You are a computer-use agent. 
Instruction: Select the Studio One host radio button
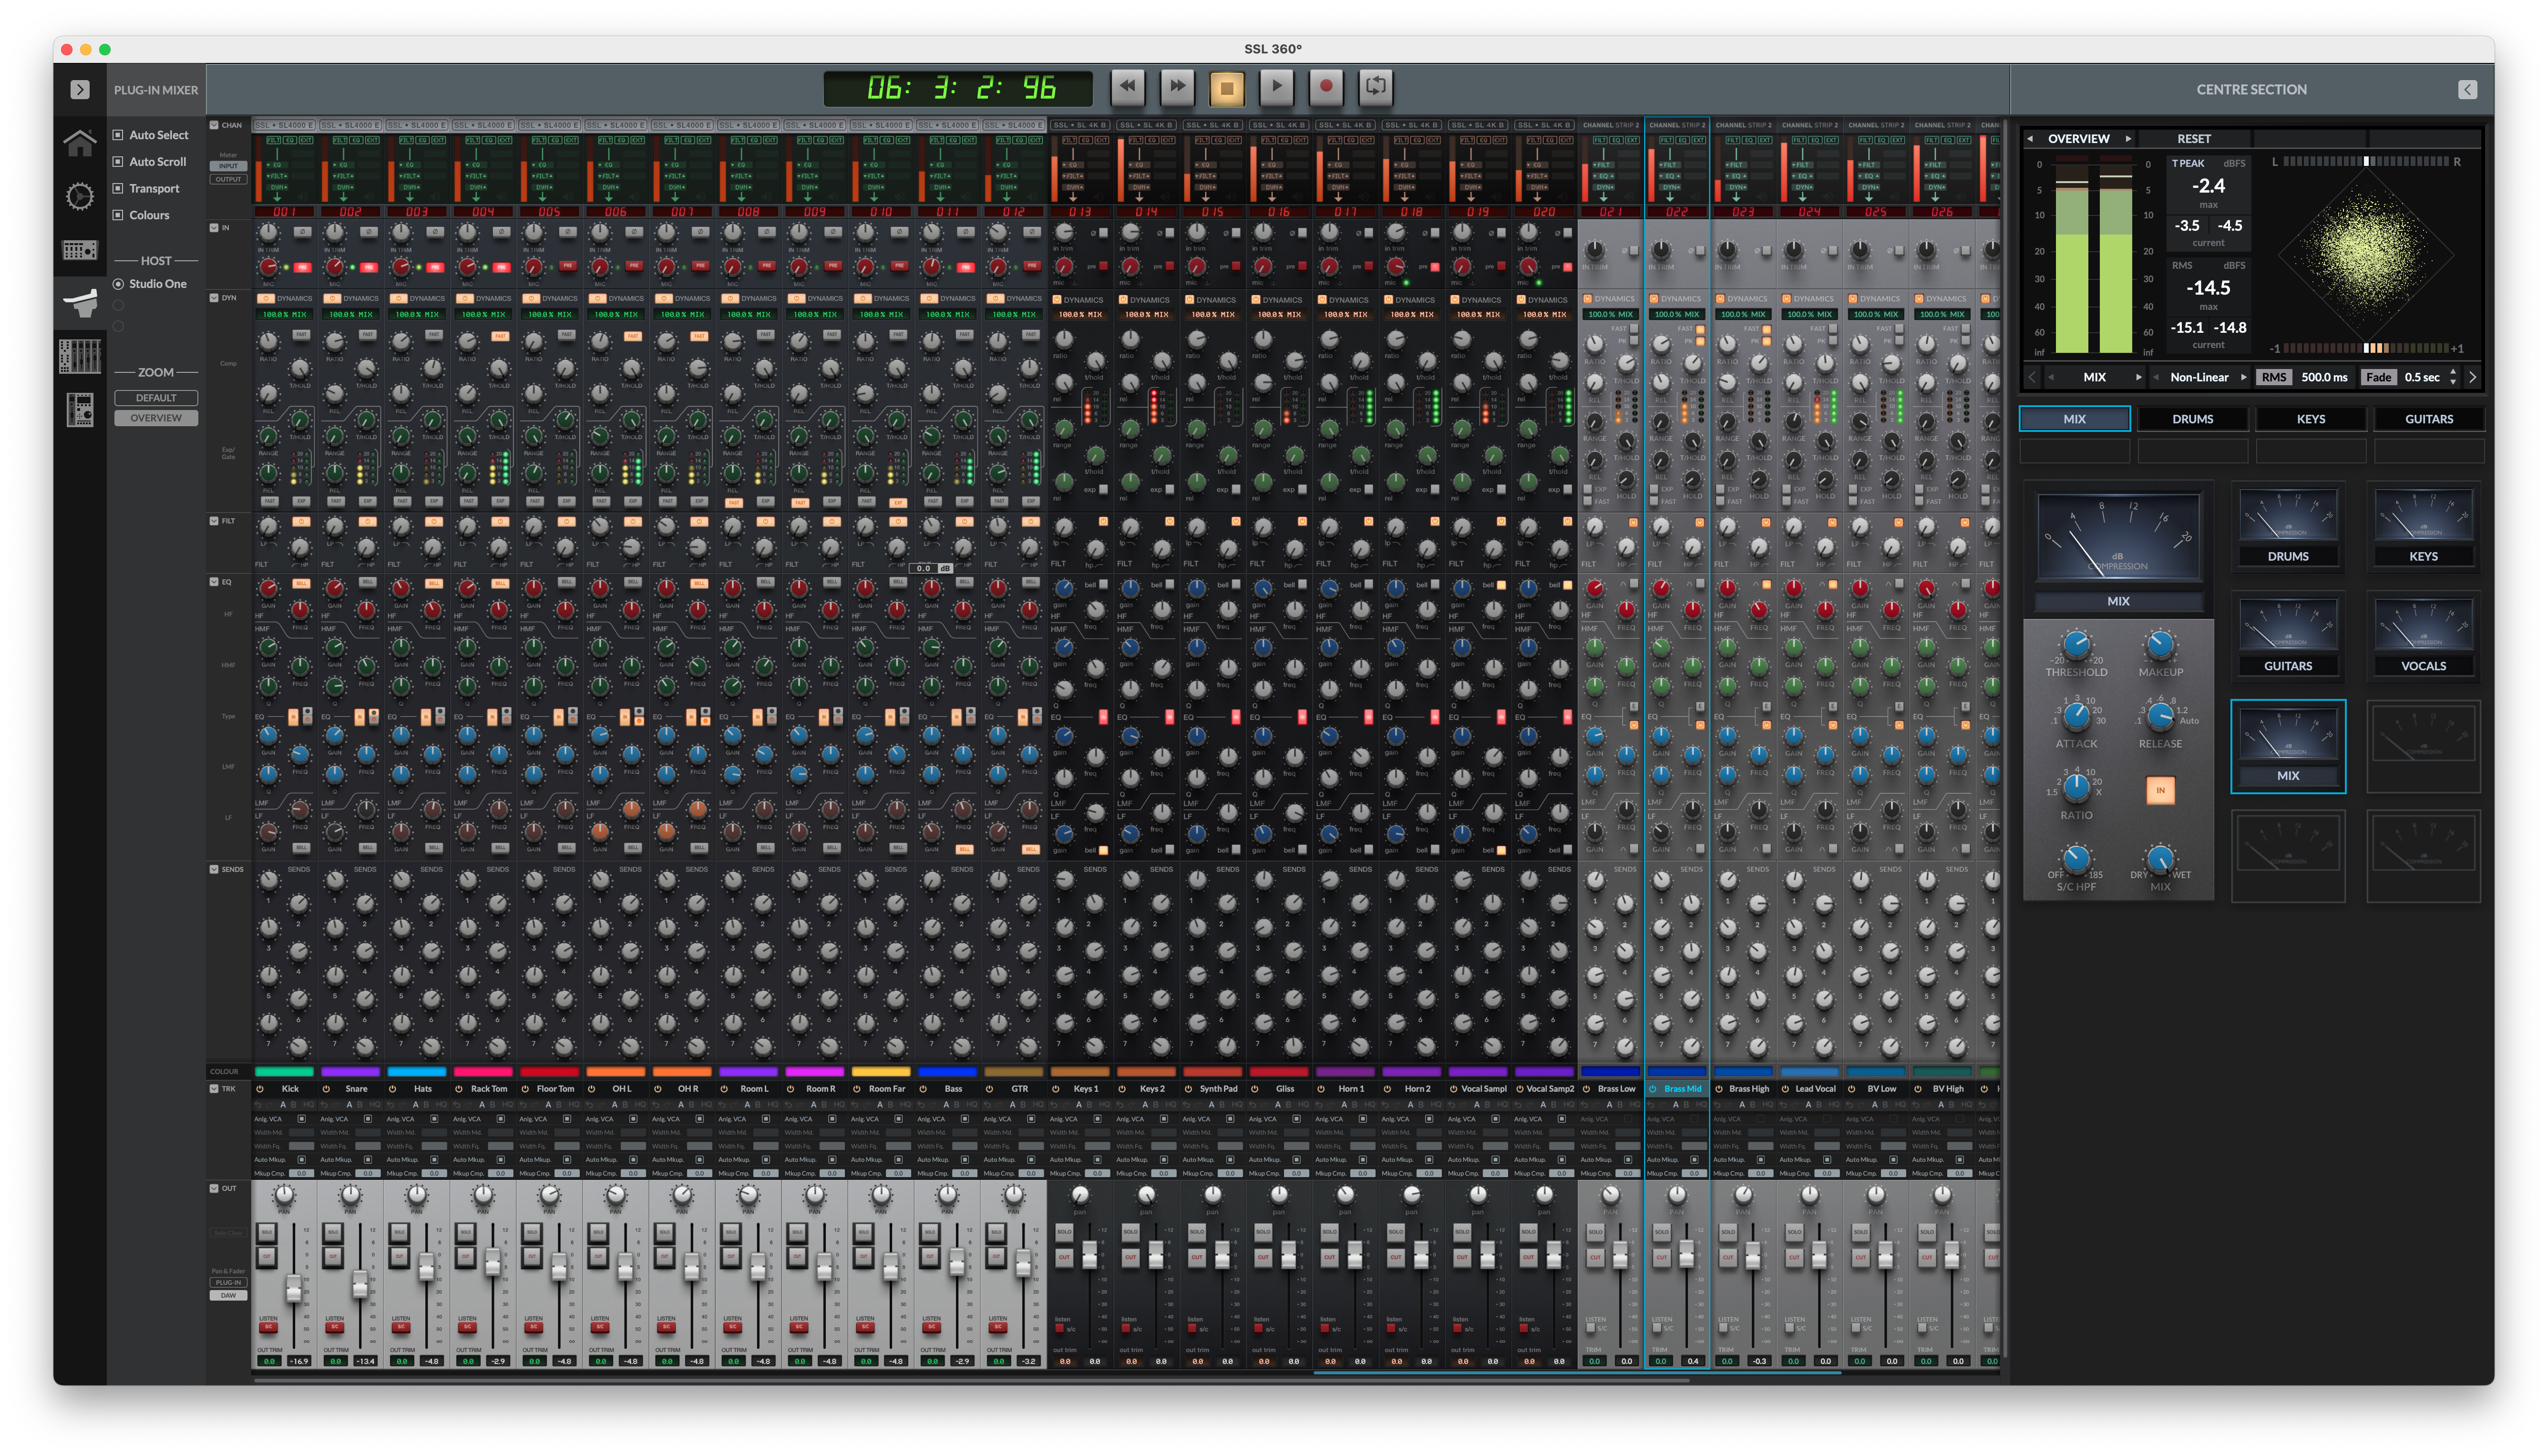coord(118,284)
